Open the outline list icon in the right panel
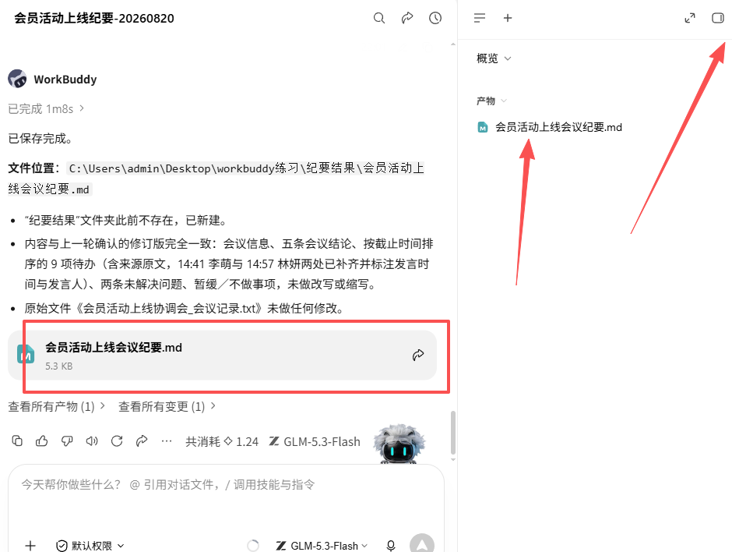 480,18
